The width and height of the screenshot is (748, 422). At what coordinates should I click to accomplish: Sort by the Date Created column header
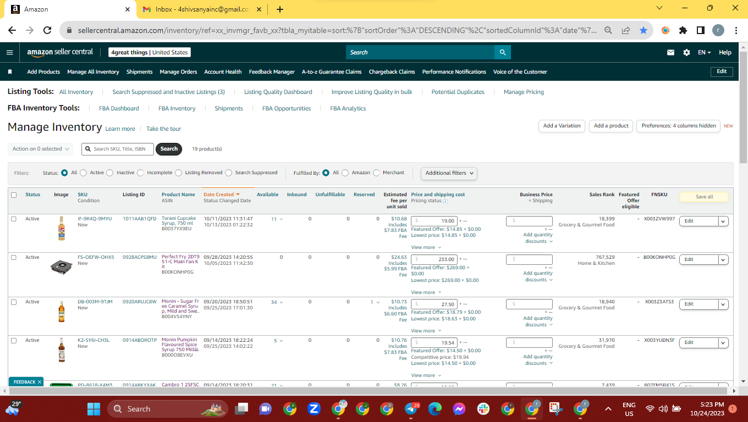222,195
